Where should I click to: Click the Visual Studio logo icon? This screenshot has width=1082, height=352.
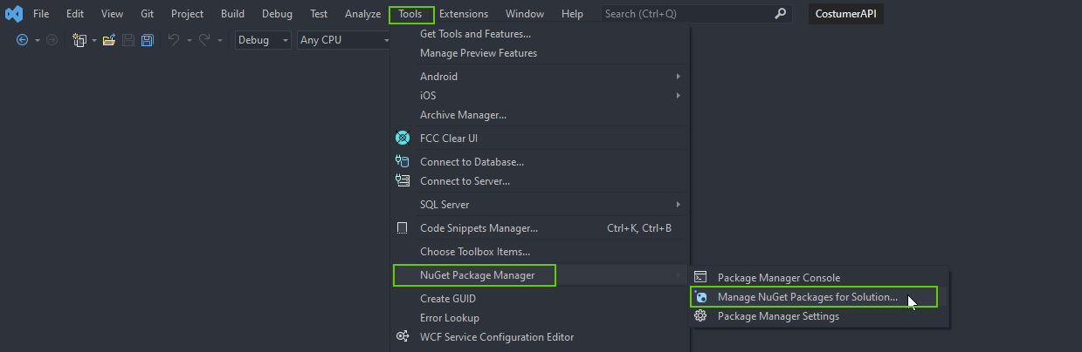click(14, 14)
